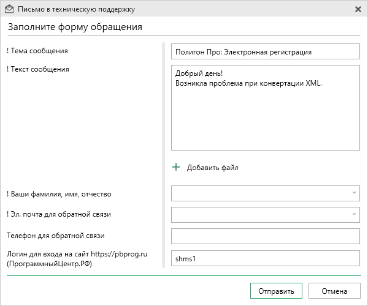Expand the full name dropdown arrow
Screen dimensions: 368x306
click(x=354, y=193)
